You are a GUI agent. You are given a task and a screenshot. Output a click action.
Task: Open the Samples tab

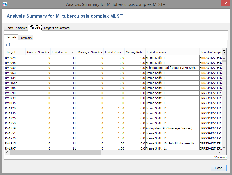tap(22, 28)
